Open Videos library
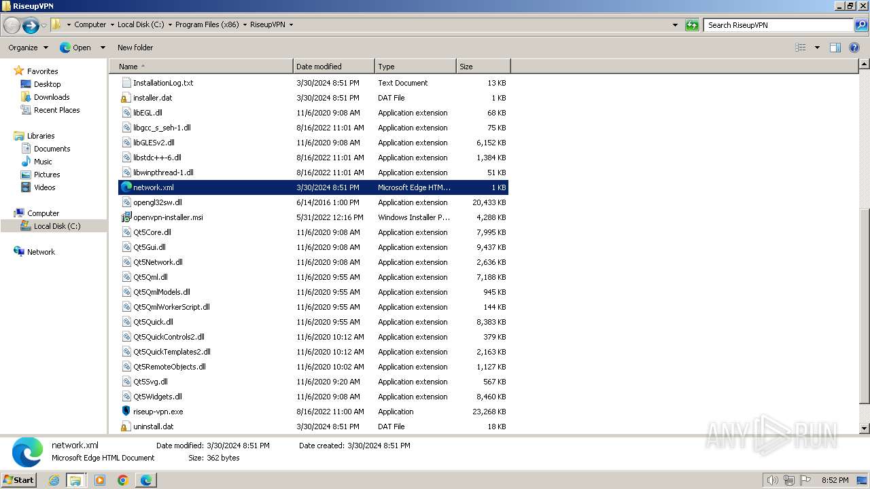Image resolution: width=870 pixels, height=489 pixels. pos(44,187)
